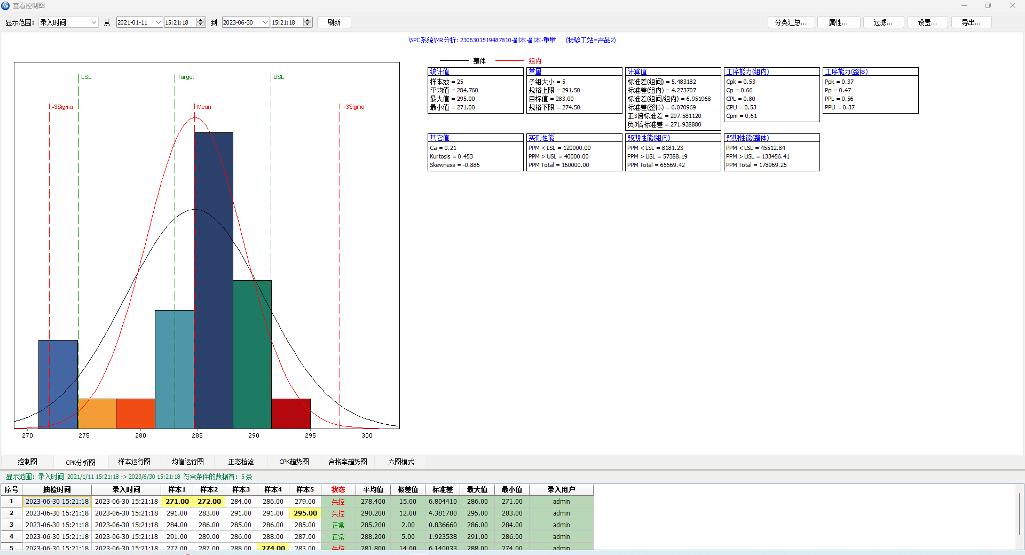
Task: Click the Ppk = 0.37 value
Action: [x=839, y=82]
